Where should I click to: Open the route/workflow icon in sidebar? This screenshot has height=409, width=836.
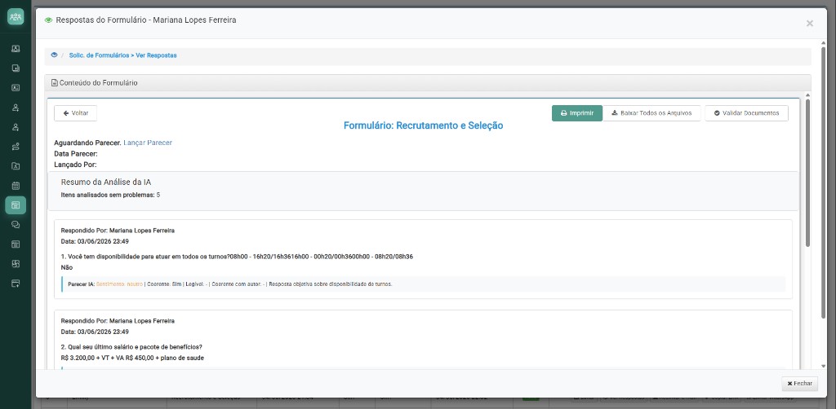tap(16, 147)
